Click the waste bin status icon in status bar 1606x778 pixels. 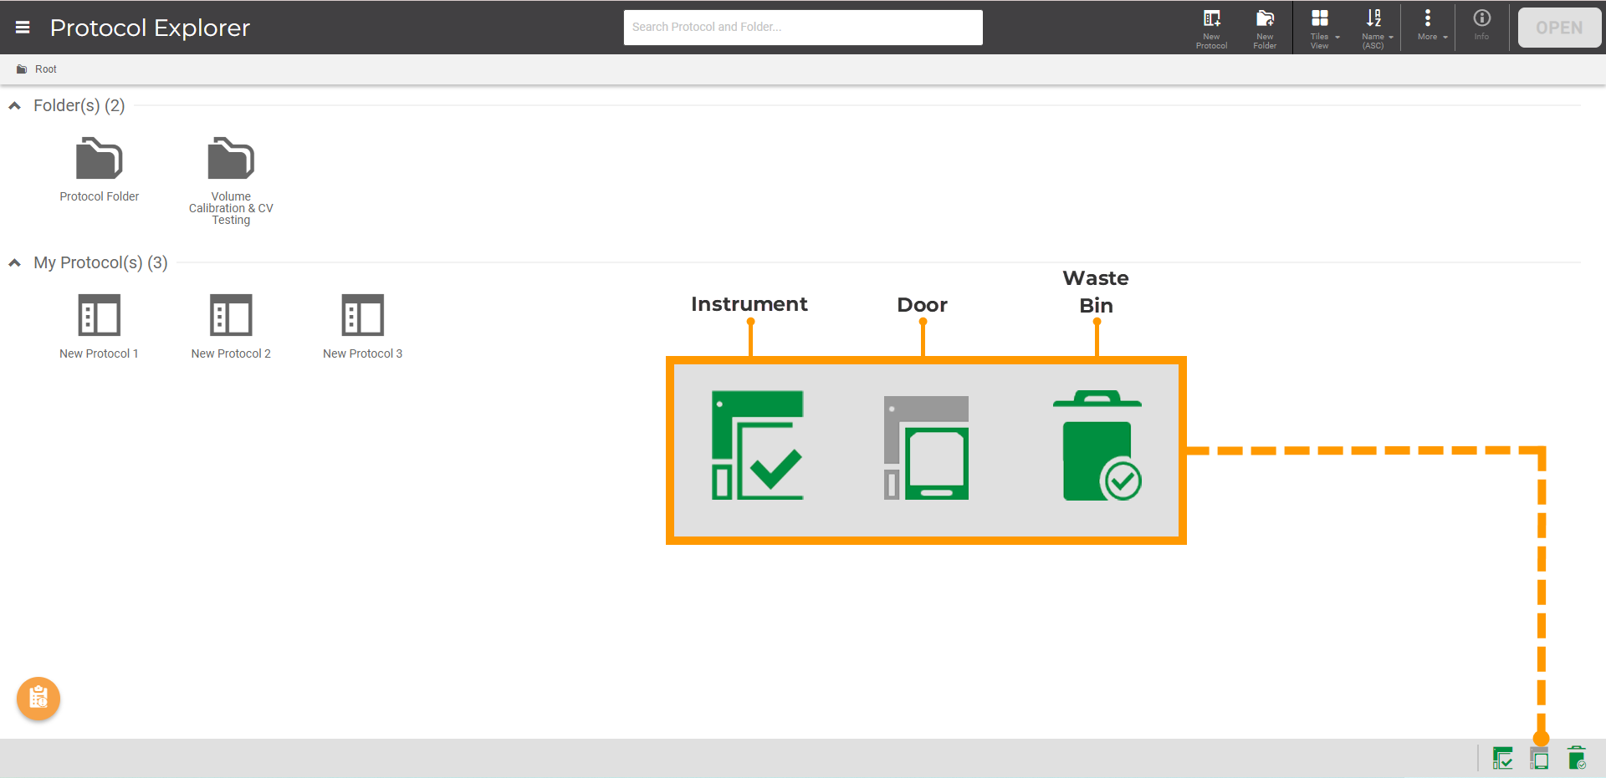tap(1577, 759)
